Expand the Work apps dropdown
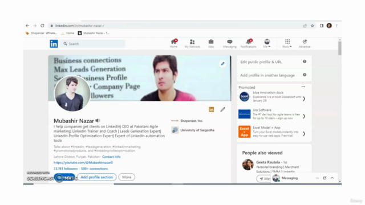 tap(287, 43)
